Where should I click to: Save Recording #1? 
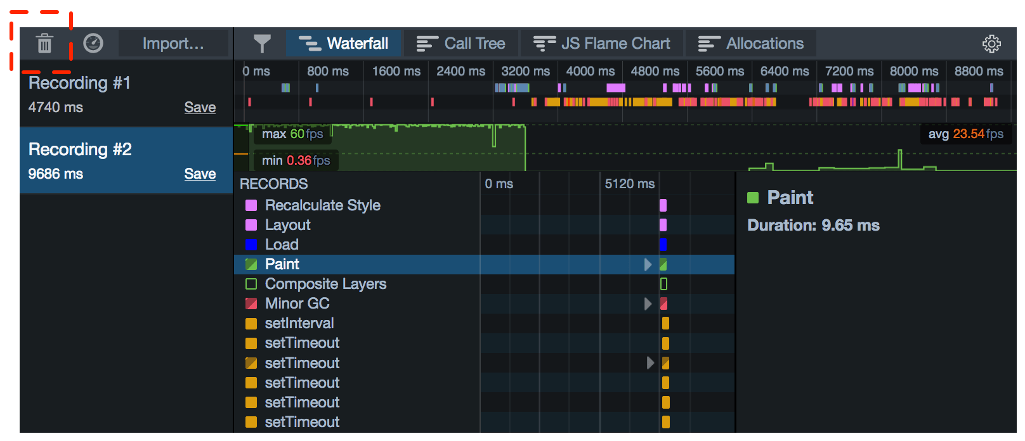click(x=200, y=108)
